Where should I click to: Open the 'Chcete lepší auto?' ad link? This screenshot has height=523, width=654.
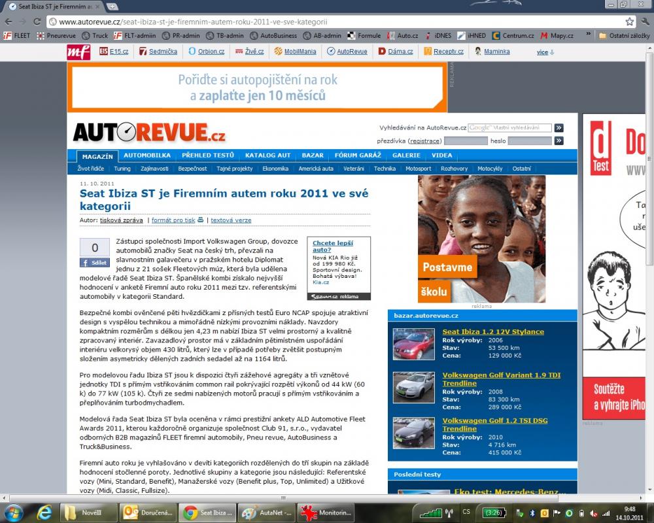click(x=333, y=246)
